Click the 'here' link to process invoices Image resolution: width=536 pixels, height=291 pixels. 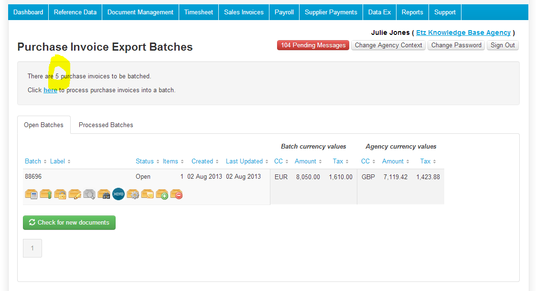click(x=50, y=90)
